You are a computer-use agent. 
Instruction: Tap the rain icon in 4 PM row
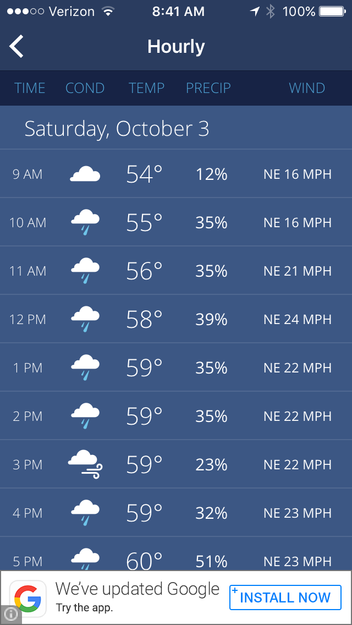click(x=85, y=513)
